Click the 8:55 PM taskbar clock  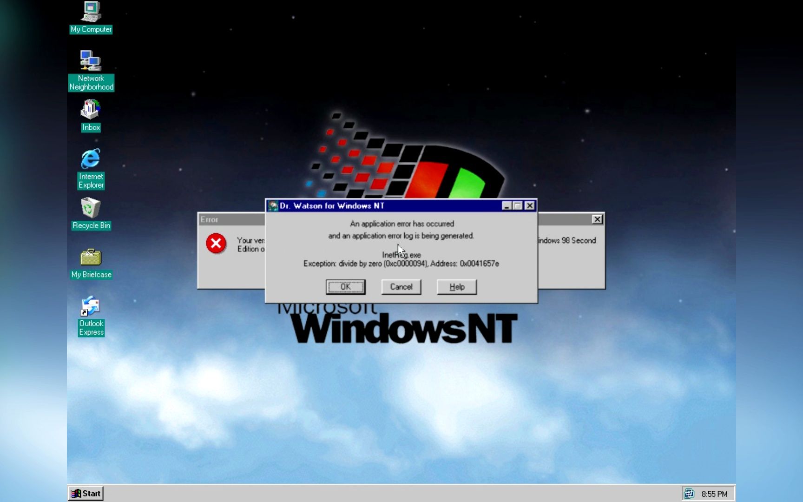pyautogui.click(x=714, y=494)
